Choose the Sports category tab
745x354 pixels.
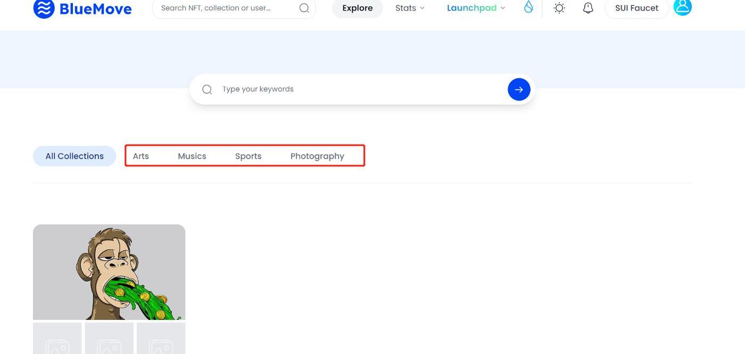(x=248, y=156)
